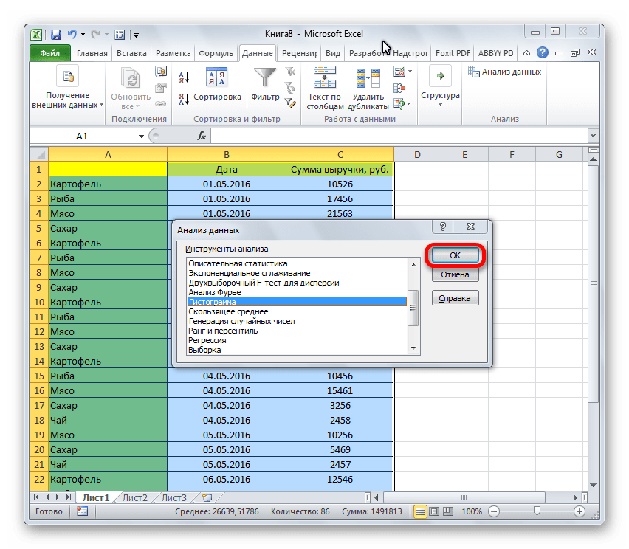Viewport: 629px width, 549px height.
Task: Switch to Page Layout view button
Action: click(435, 511)
